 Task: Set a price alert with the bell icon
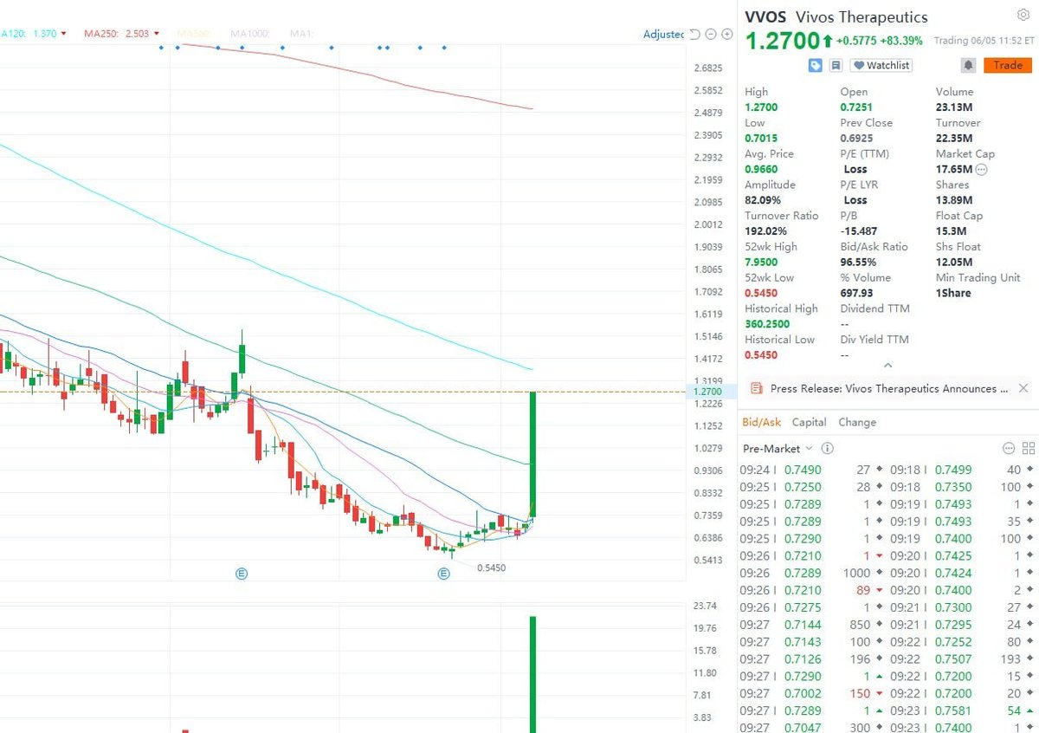click(968, 65)
